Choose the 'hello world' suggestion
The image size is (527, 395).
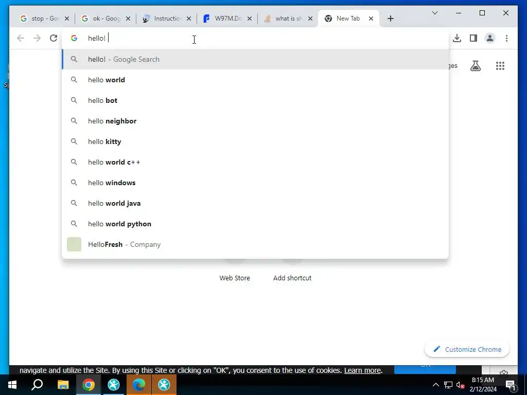click(255, 80)
